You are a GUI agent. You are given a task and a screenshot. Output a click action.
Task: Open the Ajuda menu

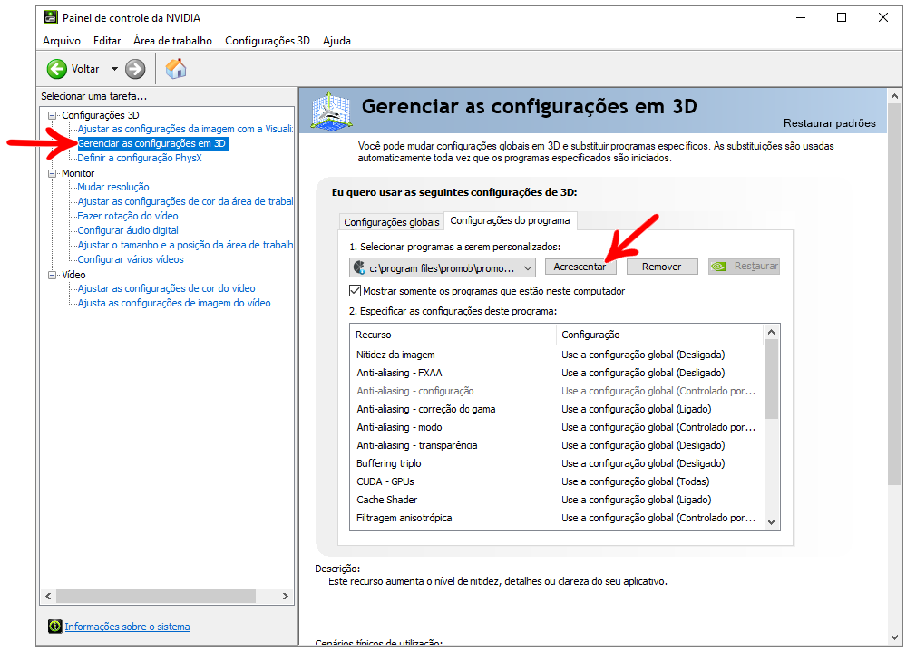pyautogui.click(x=336, y=41)
